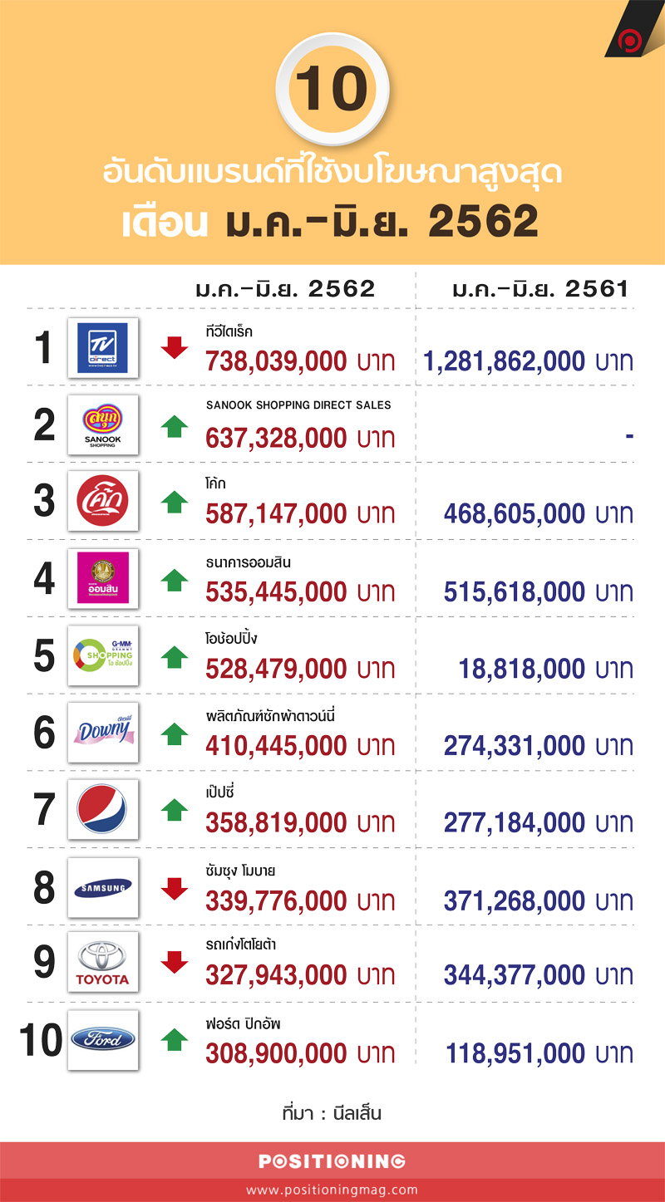Select the red Coke logo
The image size is (665, 1202).
pos(102,501)
